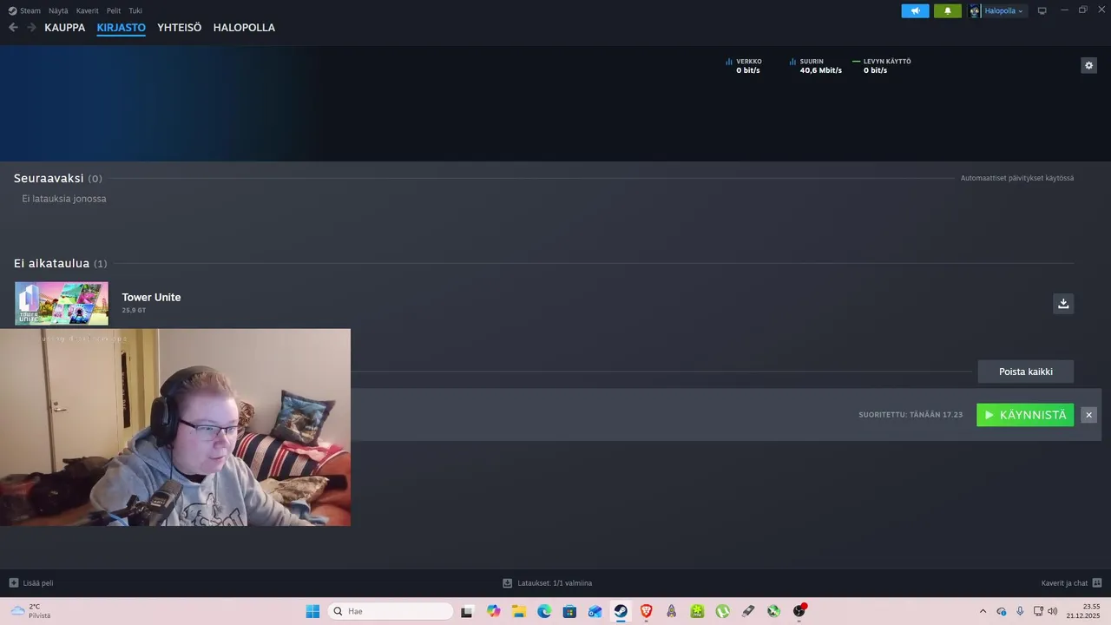Go back with the left arrow
This screenshot has width=1111, height=625.
[x=13, y=28]
